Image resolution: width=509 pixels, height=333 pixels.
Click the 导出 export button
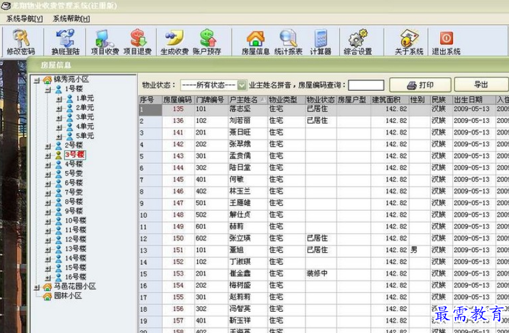[481, 85]
